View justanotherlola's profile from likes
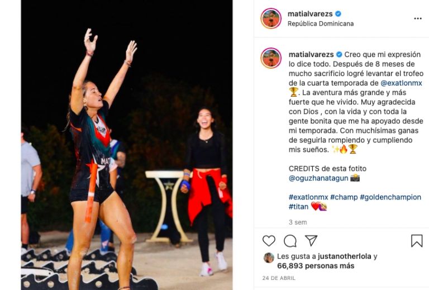 pos(345,256)
